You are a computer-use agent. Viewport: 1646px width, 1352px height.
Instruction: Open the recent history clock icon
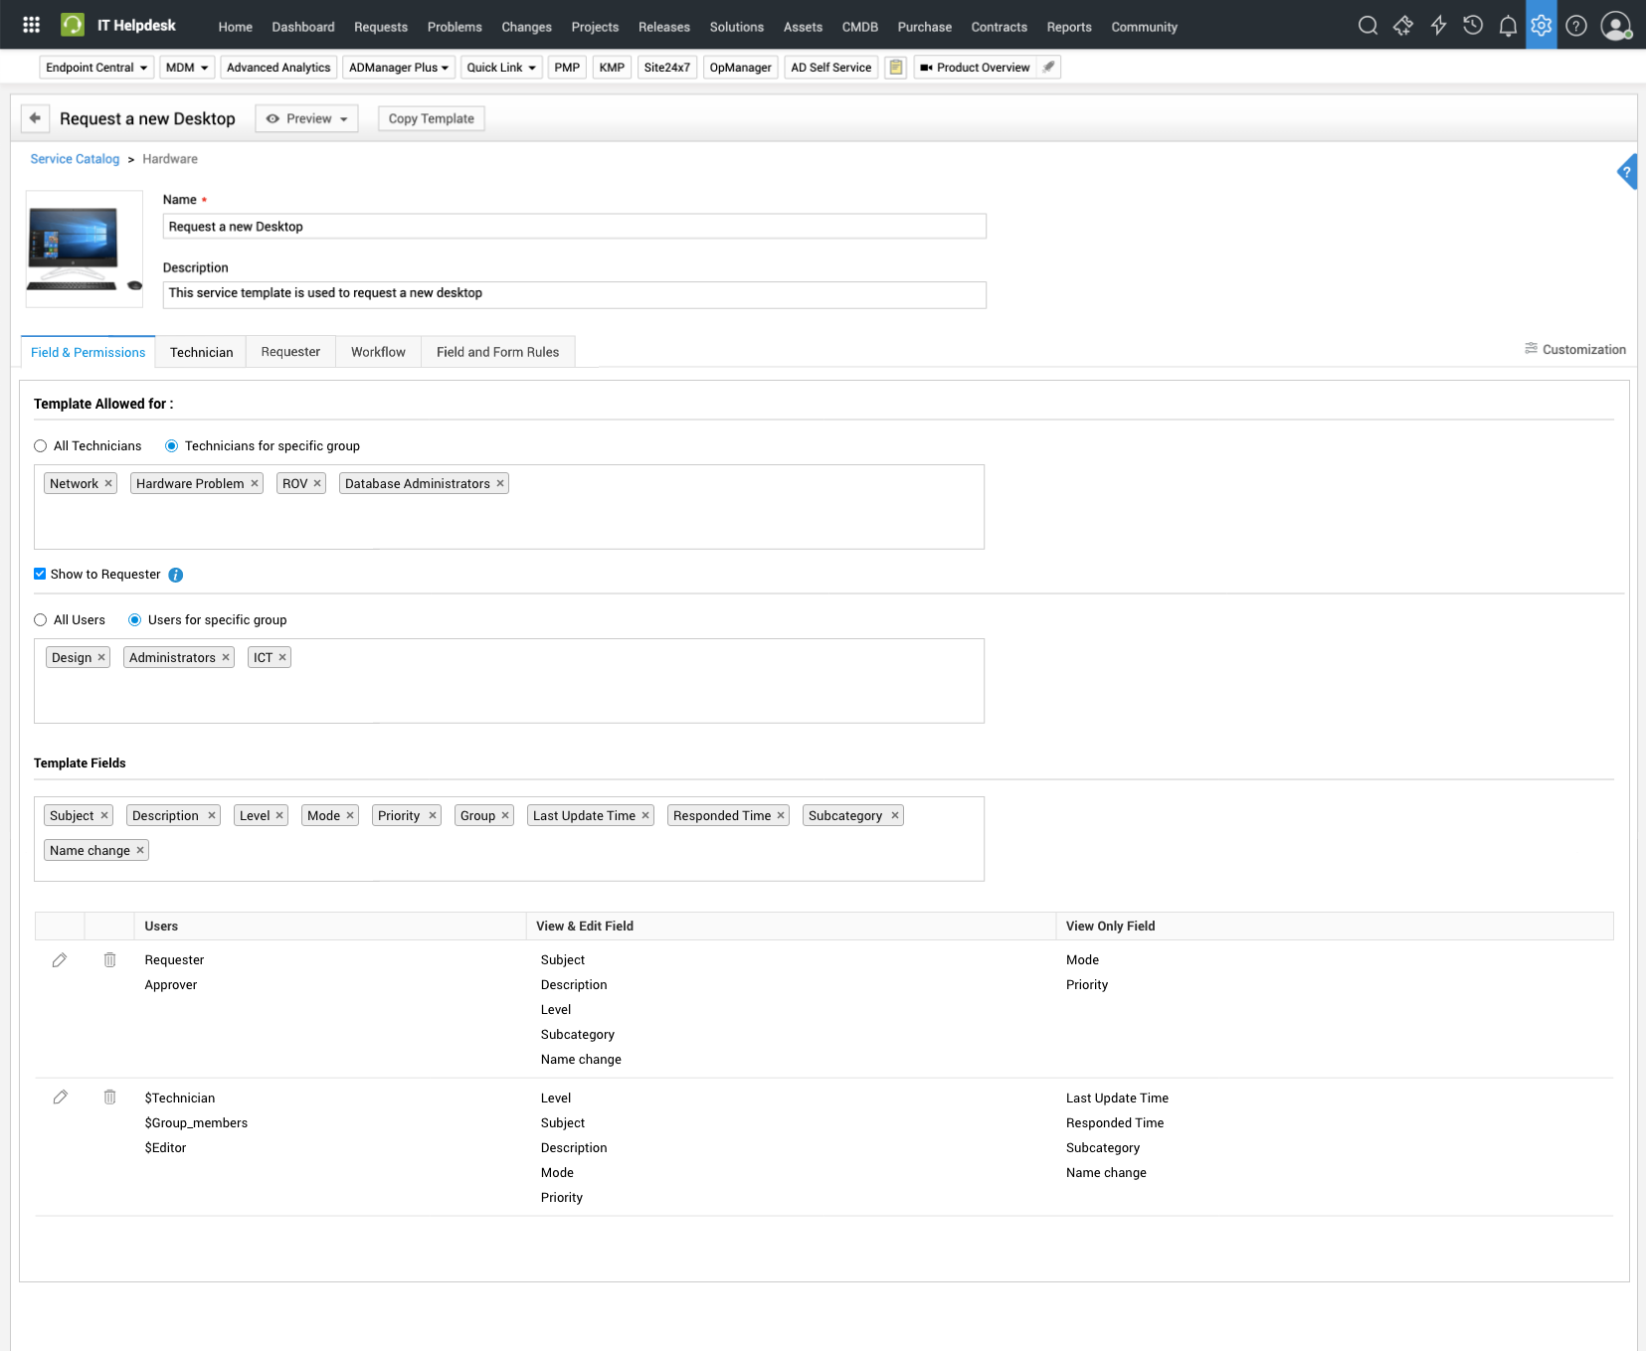click(1473, 26)
